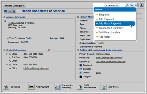Click the office phone (555) 555-5555 (200)

33,54
